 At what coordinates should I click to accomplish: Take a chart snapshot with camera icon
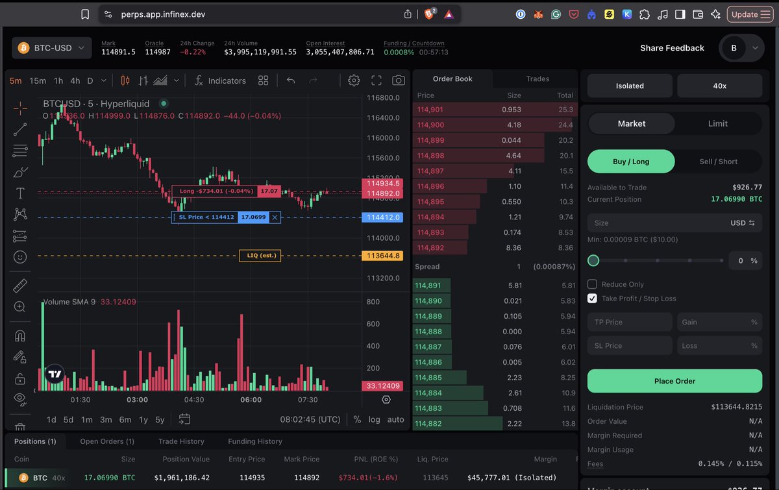coord(399,80)
